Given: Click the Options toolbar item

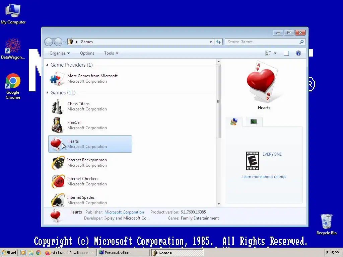Looking at the screenshot, I should click(x=87, y=53).
